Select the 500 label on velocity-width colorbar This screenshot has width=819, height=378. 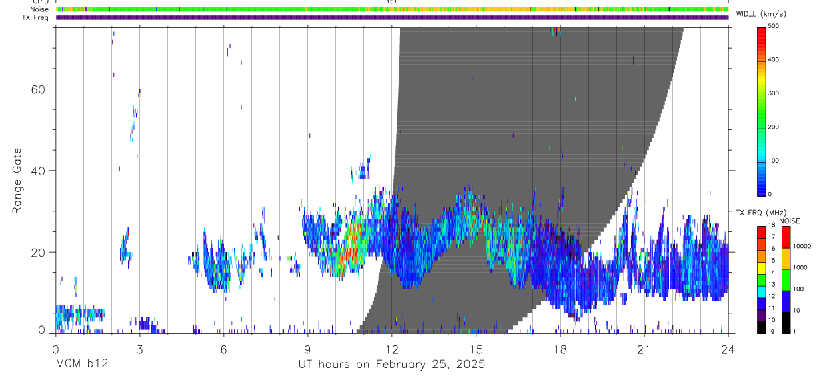click(774, 26)
